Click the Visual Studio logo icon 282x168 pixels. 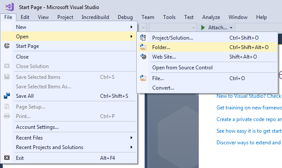(10, 7)
